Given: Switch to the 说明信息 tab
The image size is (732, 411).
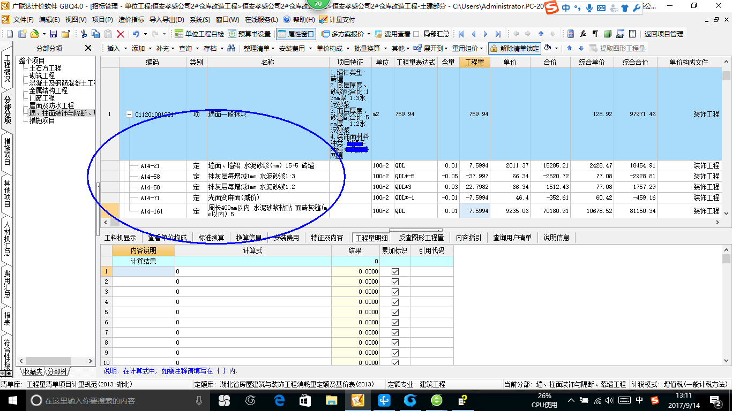Looking at the screenshot, I should tap(557, 238).
